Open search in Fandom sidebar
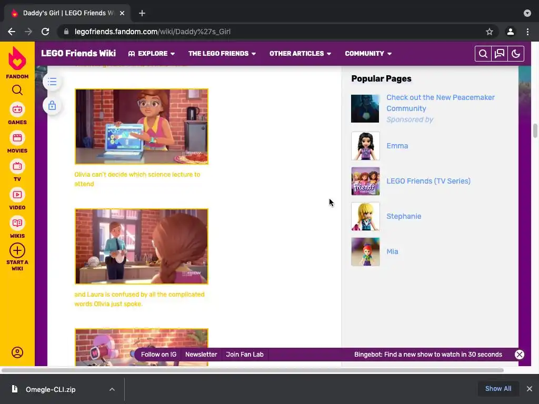This screenshot has width=539, height=404. point(17,90)
